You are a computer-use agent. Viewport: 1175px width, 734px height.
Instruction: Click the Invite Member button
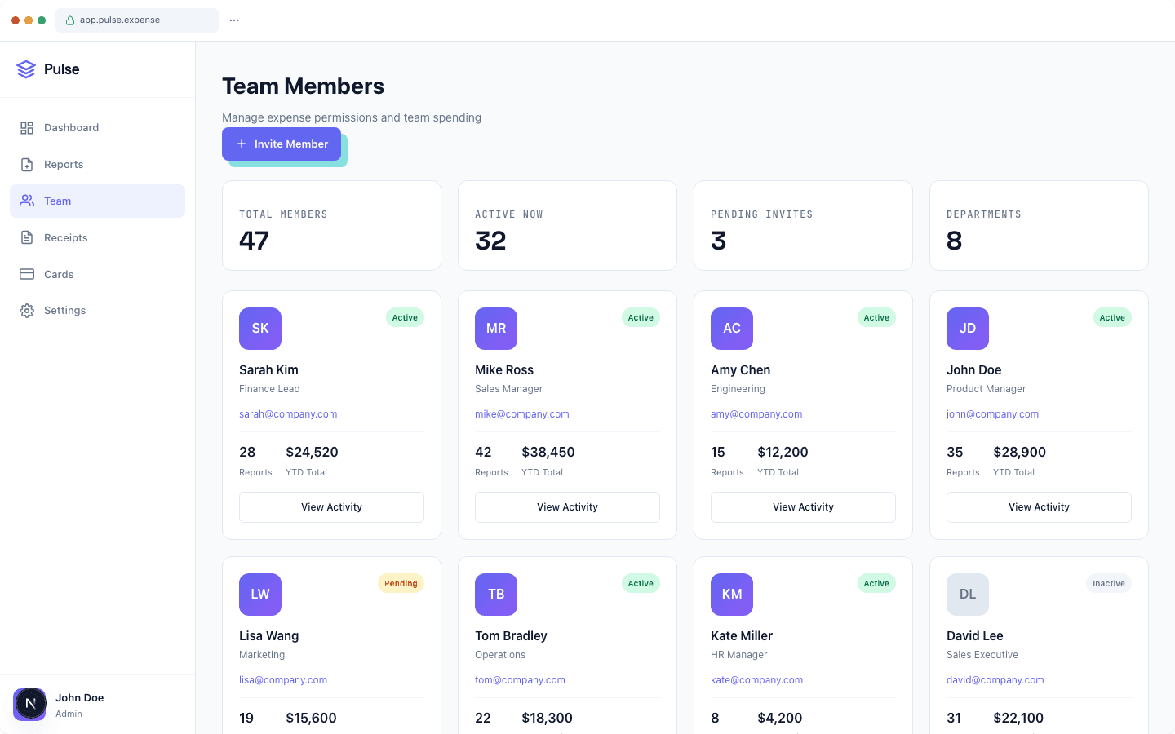tap(282, 144)
